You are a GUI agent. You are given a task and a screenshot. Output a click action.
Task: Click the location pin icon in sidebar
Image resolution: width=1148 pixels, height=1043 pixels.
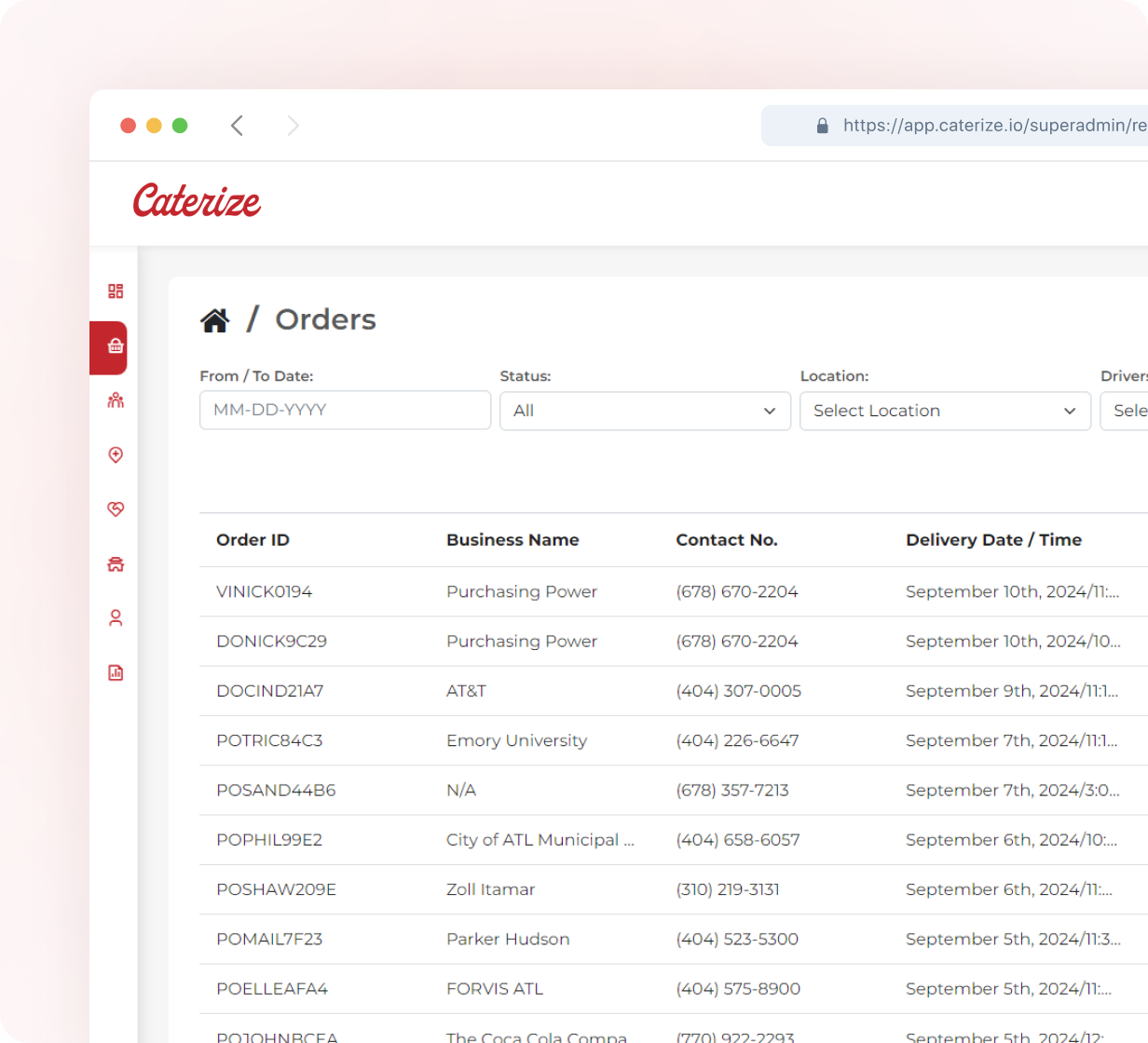(116, 454)
